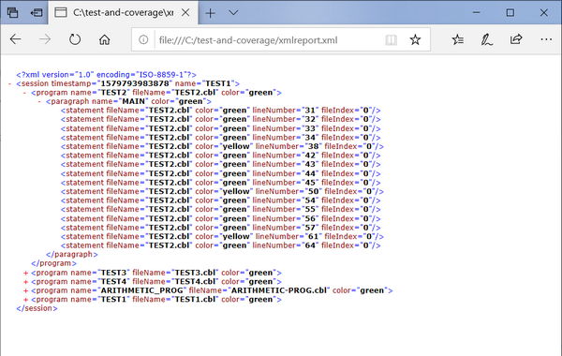The height and width of the screenshot is (356, 562).
Task: Maximize the browser window
Action: pos(510,12)
